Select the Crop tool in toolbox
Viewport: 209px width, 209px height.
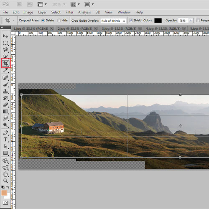[6, 64]
